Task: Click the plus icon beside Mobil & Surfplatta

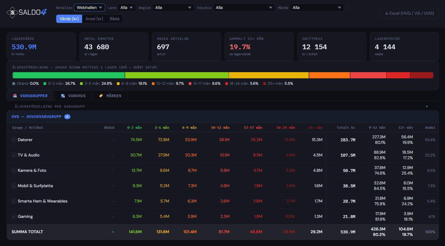Action: point(14,186)
